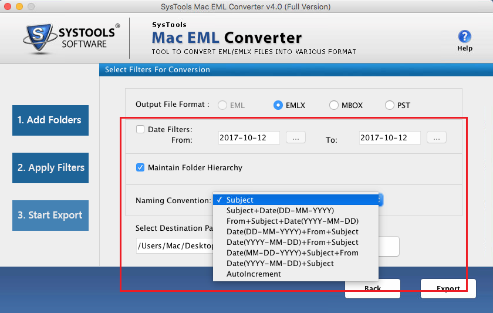Uncheck Maintain Folder Hierarchy
Screen dimensions: 493x313
140,167
